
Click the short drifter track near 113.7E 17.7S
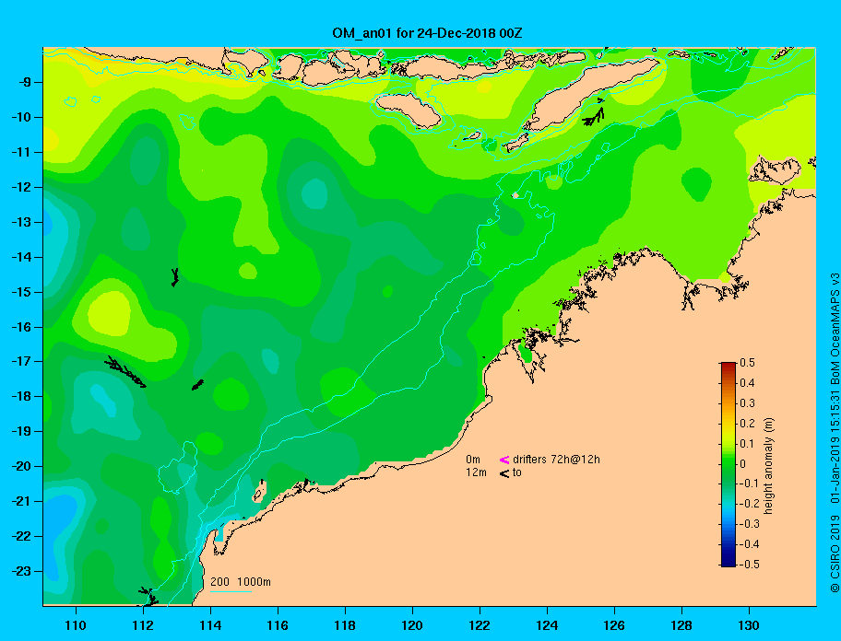(x=197, y=384)
